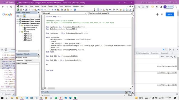179x100 pixels.
Task: Open Excel from Windows taskbar
Action: click(75, 98)
